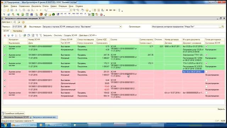
Task: Click the 'Очистить' button
Action: tap(58, 36)
